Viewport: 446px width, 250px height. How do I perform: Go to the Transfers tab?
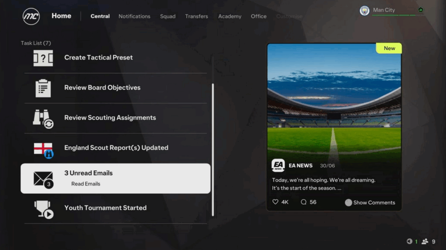pos(196,16)
